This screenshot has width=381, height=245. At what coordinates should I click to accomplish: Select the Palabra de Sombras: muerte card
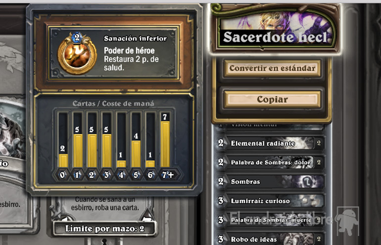(270, 220)
